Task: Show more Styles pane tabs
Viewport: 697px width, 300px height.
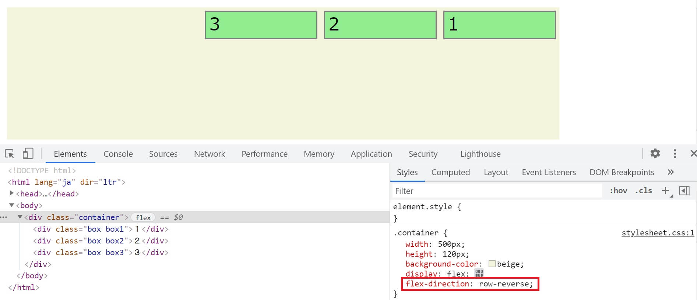Action: [x=670, y=172]
